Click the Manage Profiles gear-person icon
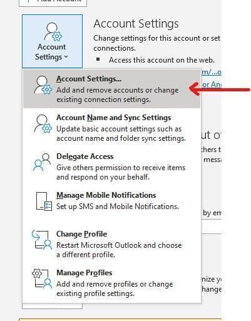The image size is (251, 321). click(42, 279)
